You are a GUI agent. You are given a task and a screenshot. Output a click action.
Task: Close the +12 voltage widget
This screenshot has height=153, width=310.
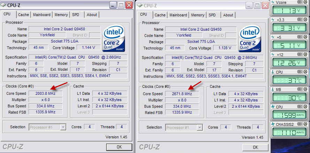305,54
